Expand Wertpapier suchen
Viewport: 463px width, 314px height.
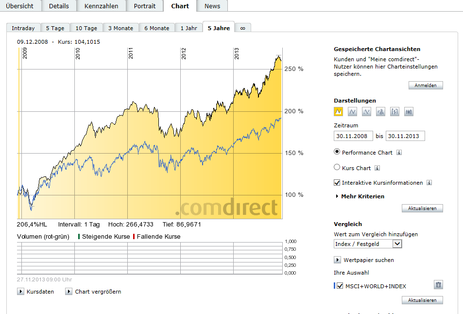point(338,260)
